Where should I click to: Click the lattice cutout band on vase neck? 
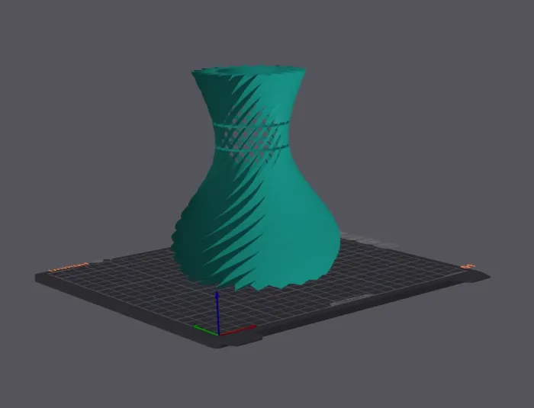click(248, 135)
